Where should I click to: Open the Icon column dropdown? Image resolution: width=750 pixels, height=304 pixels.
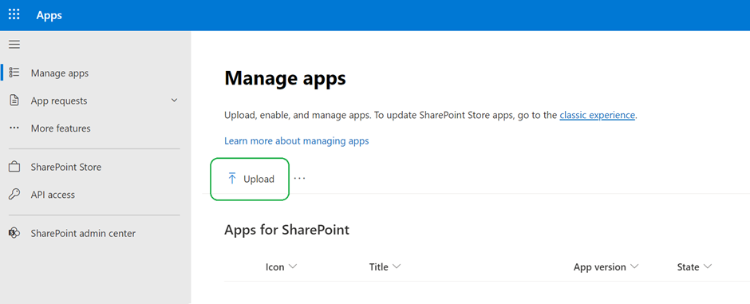(293, 266)
